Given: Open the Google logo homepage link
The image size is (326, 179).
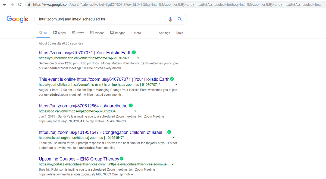Looking at the screenshot, I should [x=17, y=19].
